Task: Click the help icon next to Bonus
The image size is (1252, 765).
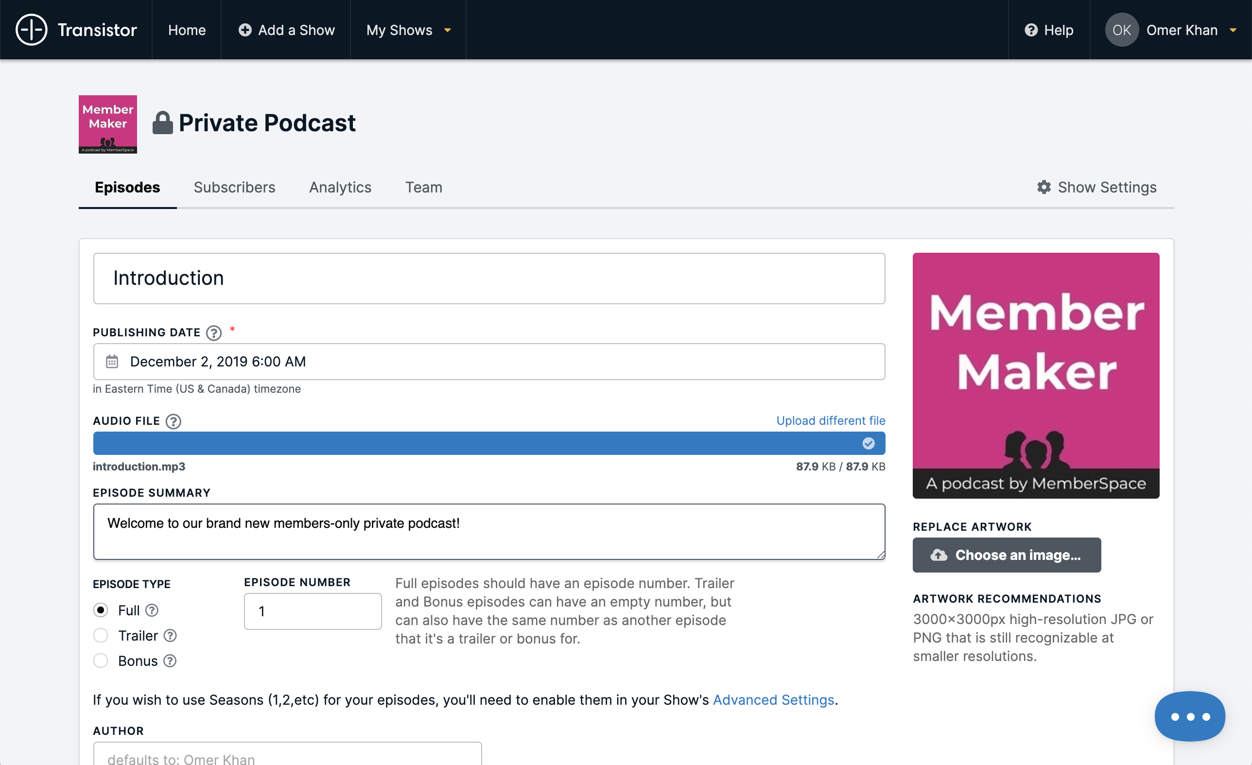Action: pyautogui.click(x=170, y=661)
